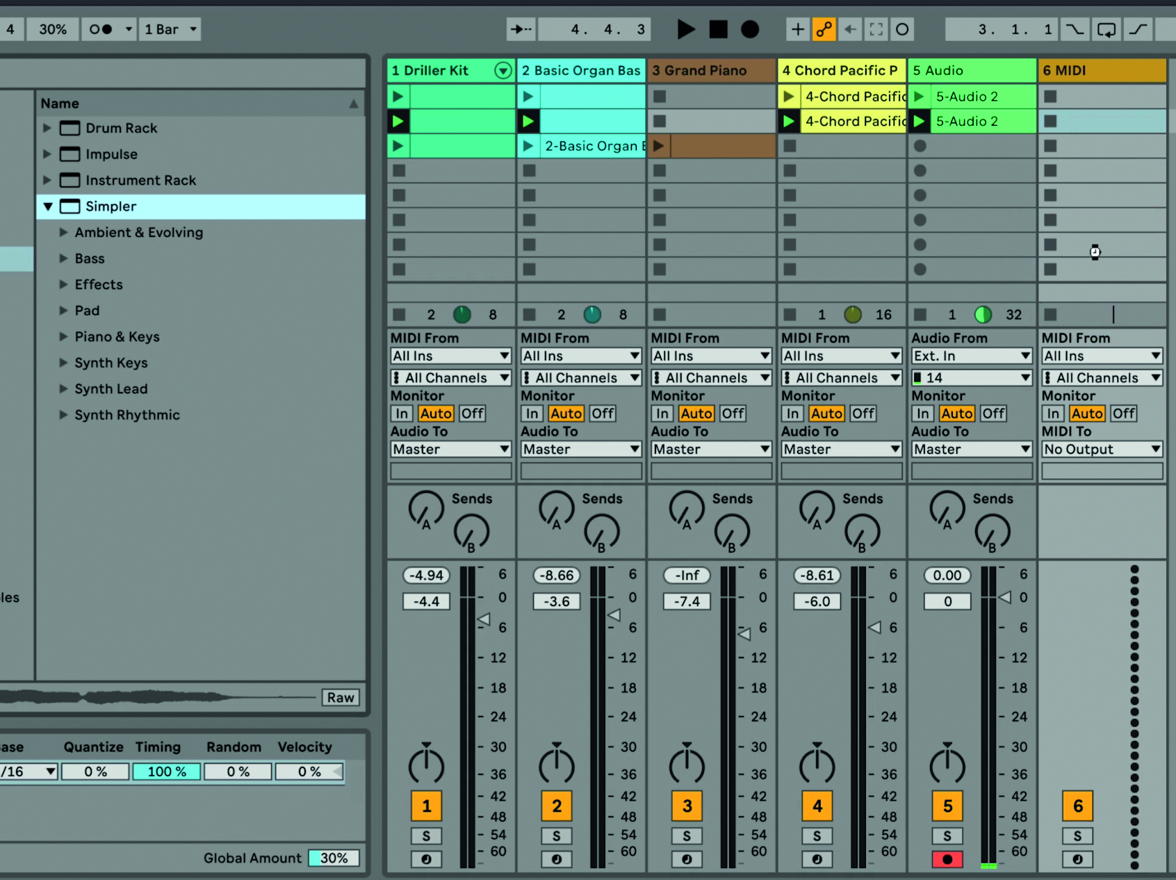Stop playback with the transport Stop button

click(x=718, y=29)
